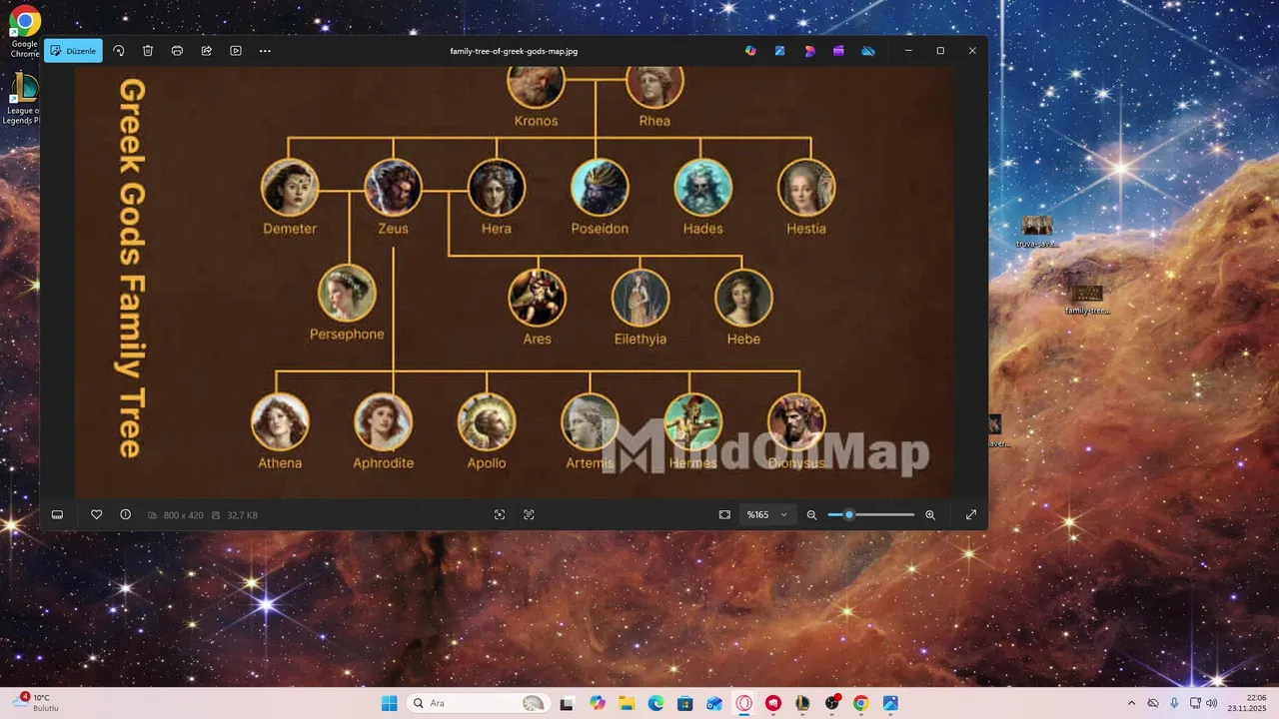
Task: Open network settings from tray icon
Action: point(1195,703)
